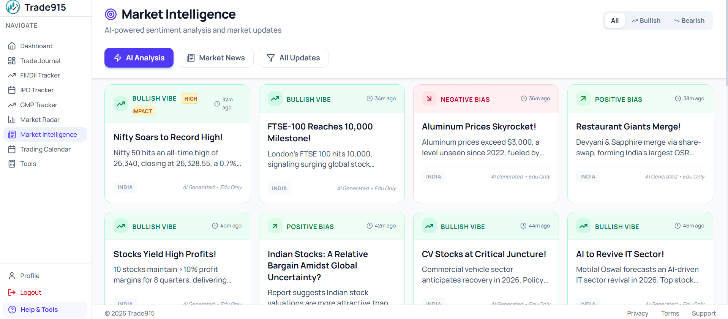Click the Trading Calendar icon
728x319 pixels.
click(x=12, y=149)
